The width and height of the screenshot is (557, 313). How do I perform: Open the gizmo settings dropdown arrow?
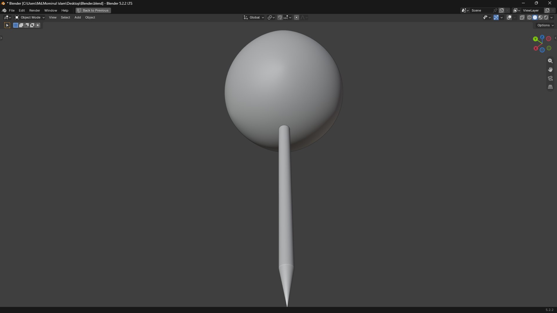[502, 17]
